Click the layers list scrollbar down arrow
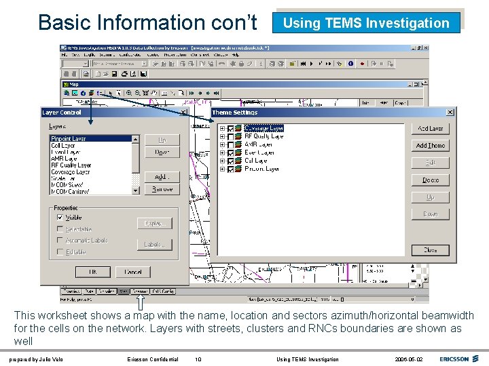Viewport: 489px width, 366px height. point(135,190)
